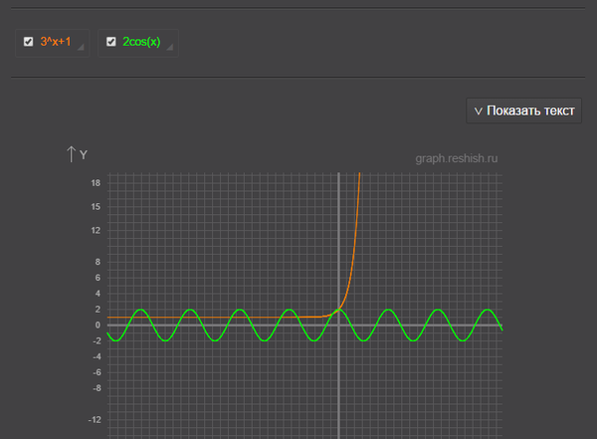The image size is (597, 439).
Task: Click the -8 tick label on Y axis
Action: (96, 388)
